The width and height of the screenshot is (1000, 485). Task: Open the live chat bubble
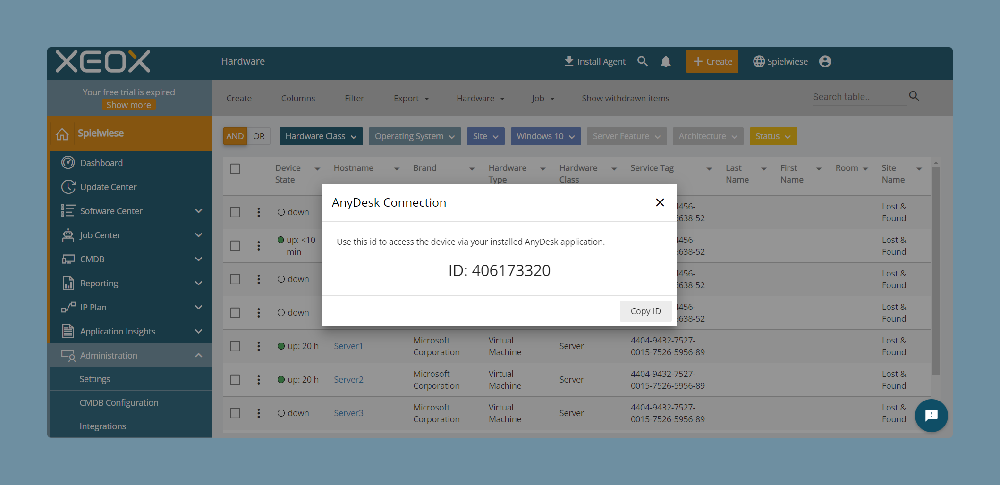point(931,415)
